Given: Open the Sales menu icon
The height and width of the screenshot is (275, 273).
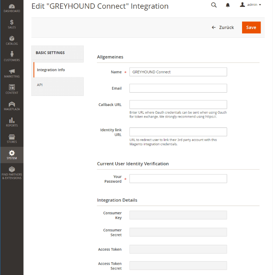Looking at the screenshot, I should point(12,22).
